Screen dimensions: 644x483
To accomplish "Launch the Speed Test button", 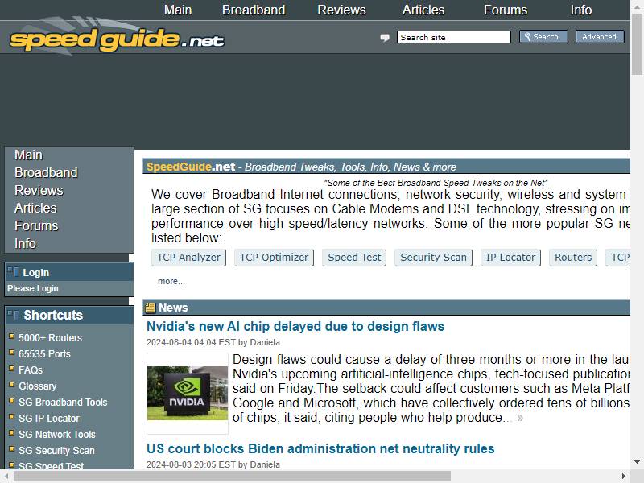I will click(x=354, y=258).
